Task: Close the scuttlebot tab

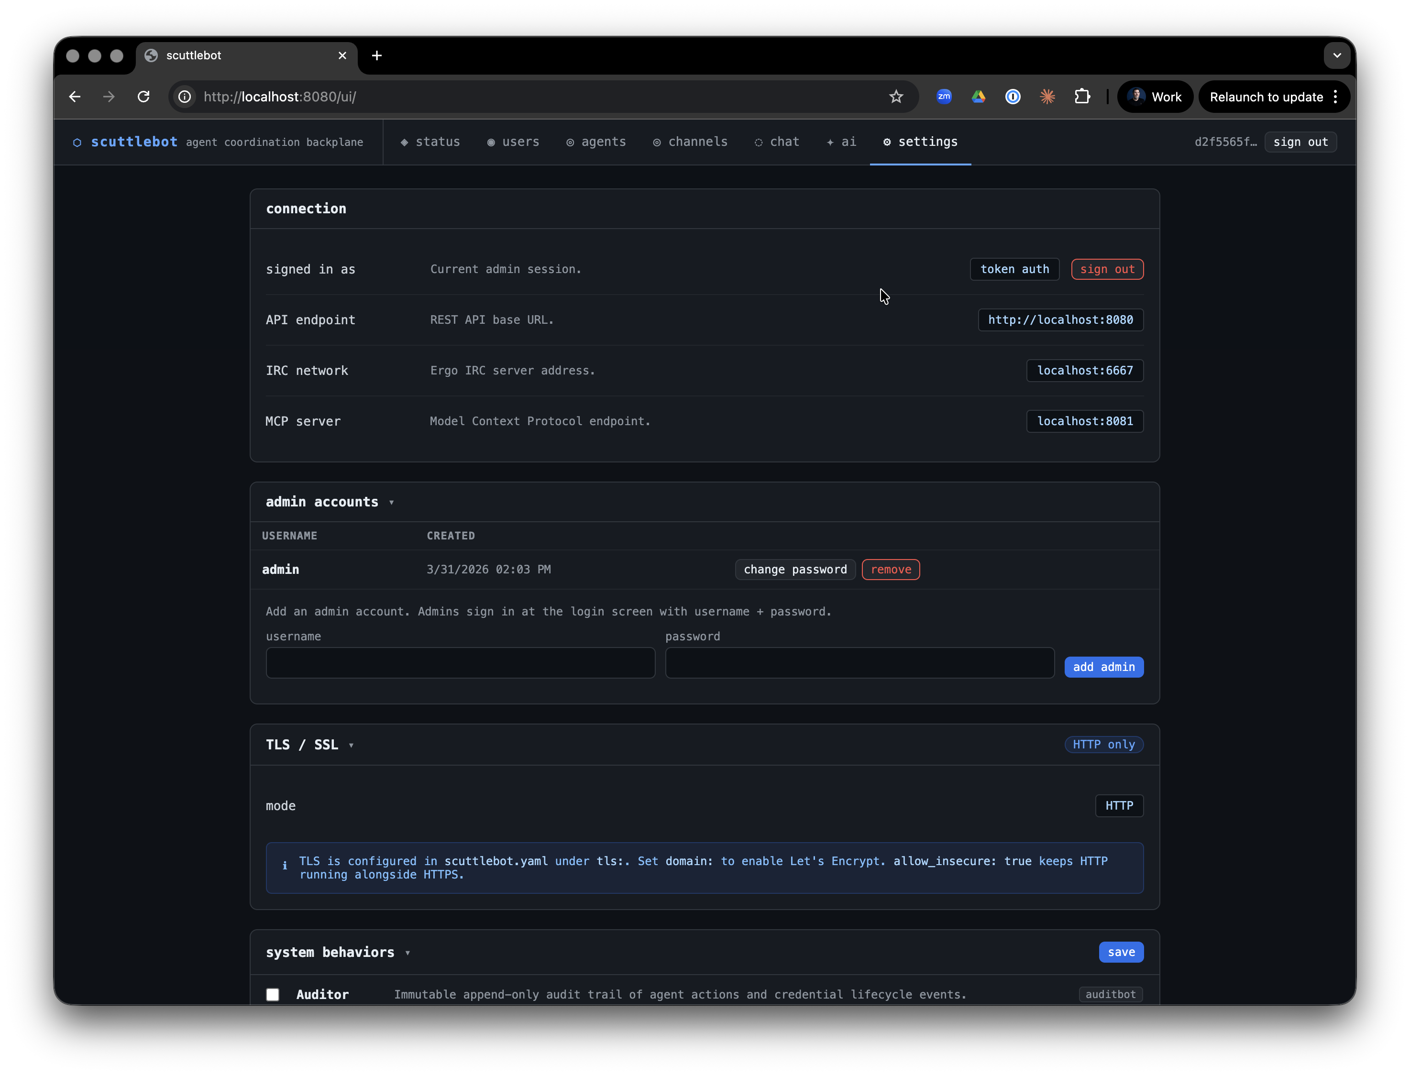Action: coord(342,56)
